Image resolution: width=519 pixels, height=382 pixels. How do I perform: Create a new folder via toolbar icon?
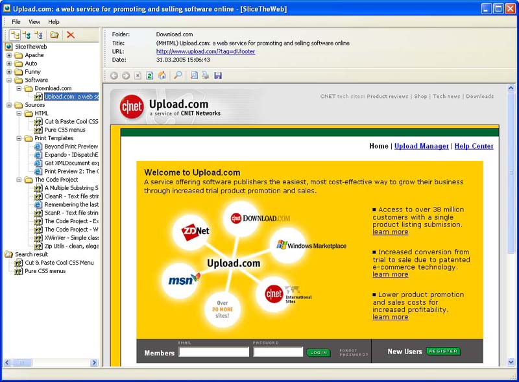[x=54, y=35]
